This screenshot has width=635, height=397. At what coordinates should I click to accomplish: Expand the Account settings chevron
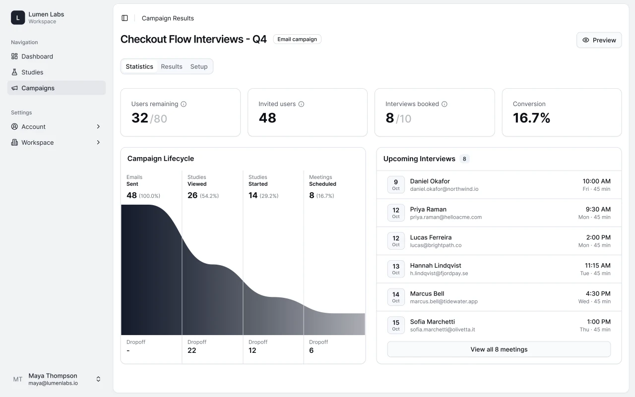(98, 127)
